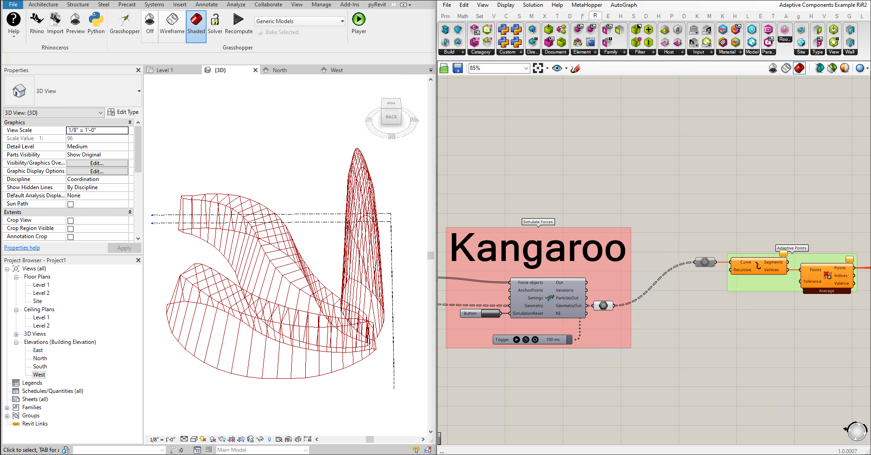Click Edit for Graphic Display Options
The height and width of the screenshot is (455, 871).
pyautogui.click(x=97, y=171)
